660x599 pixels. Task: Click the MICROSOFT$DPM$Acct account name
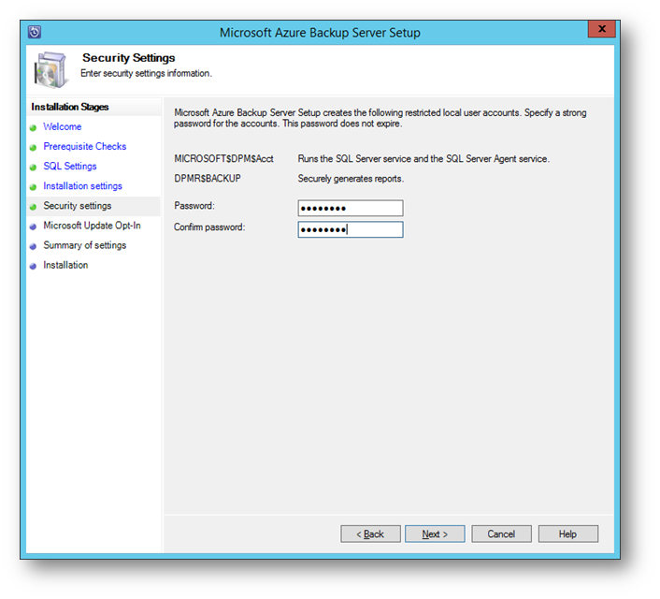(x=224, y=159)
